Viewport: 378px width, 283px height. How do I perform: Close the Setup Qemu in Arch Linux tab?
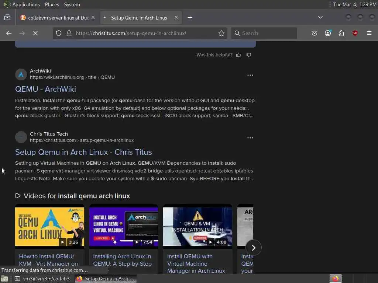tap(176, 18)
